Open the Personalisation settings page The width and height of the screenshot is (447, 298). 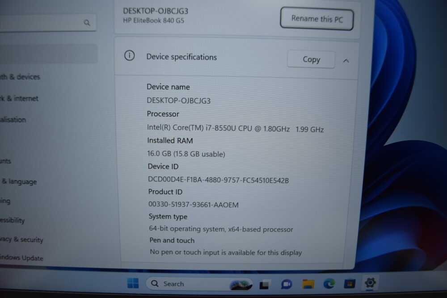pos(13,120)
